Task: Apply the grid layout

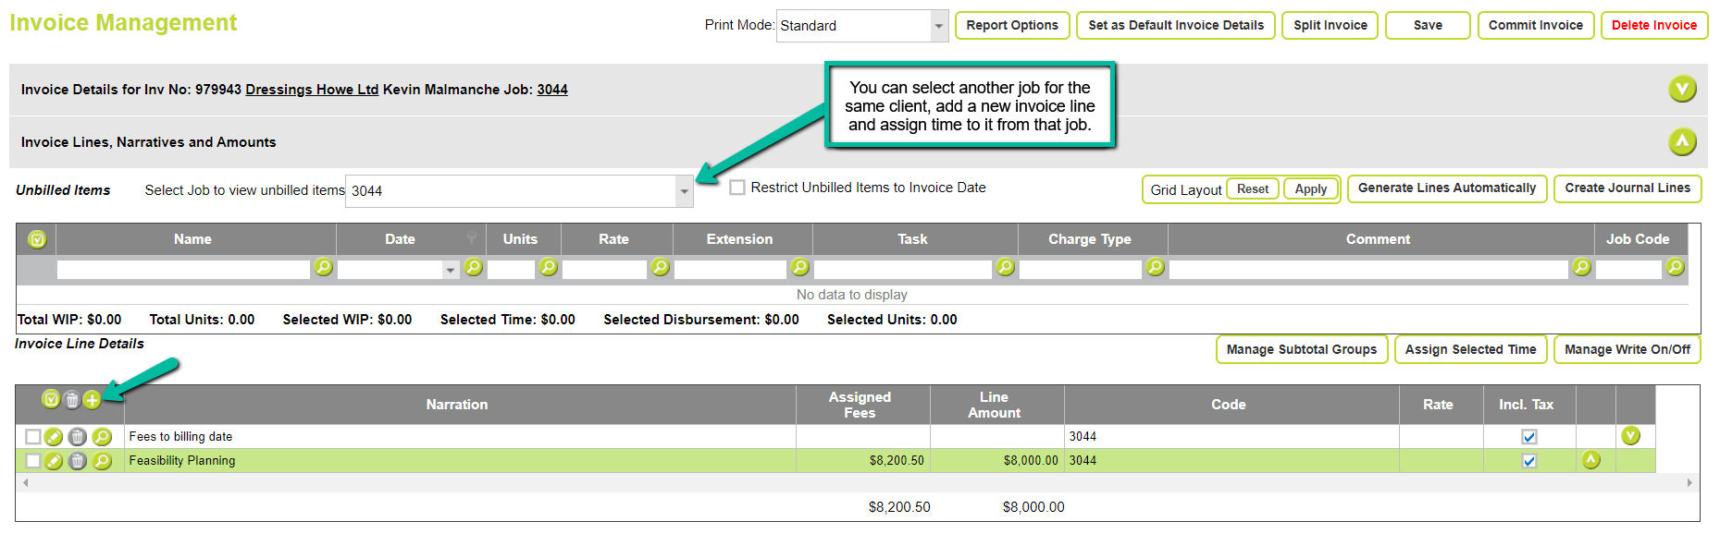Action: coord(1311,188)
